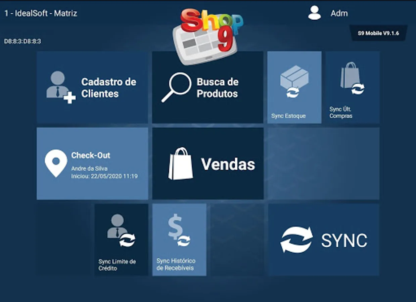Screen dimensions: 416x302
Task: Click the '1 - IdealSoft - Matriz' company label
Action: point(41,13)
